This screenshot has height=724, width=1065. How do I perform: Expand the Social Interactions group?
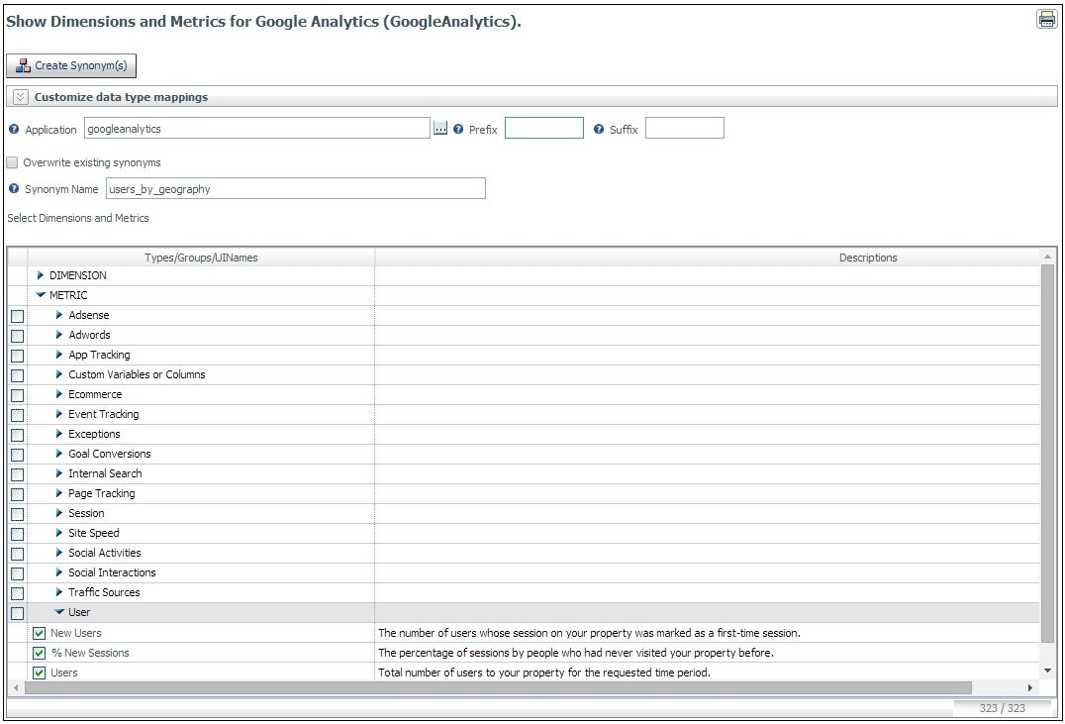59,571
